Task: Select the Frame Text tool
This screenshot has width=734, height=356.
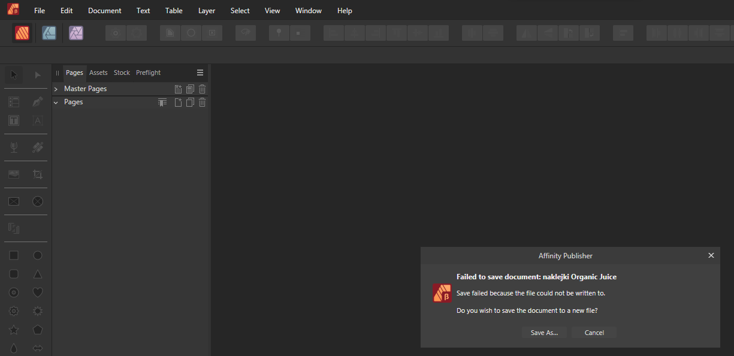Action: pyautogui.click(x=14, y=120)
